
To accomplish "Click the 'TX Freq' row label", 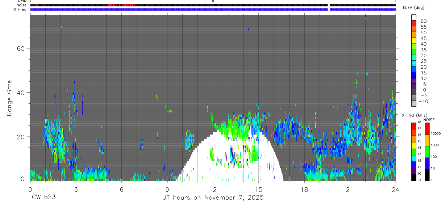I will [19, 9].
